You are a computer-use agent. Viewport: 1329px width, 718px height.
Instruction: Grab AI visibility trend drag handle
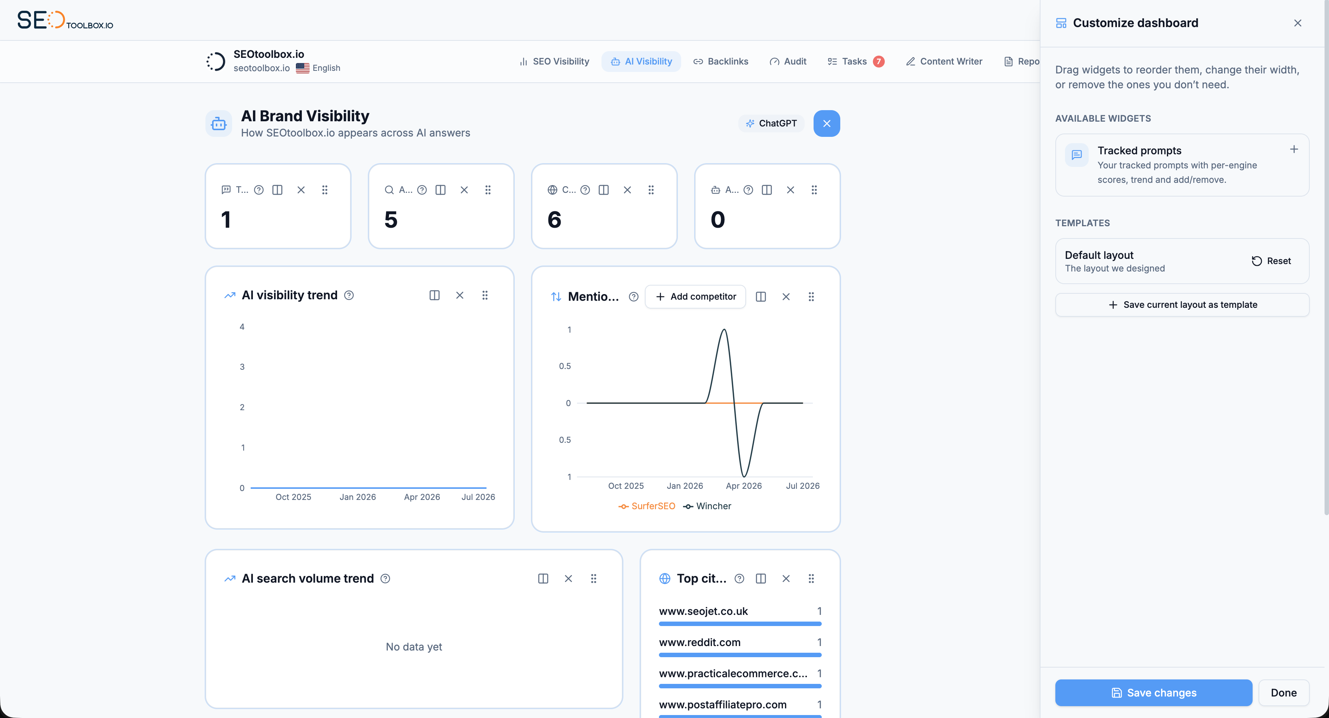point(485,295)
